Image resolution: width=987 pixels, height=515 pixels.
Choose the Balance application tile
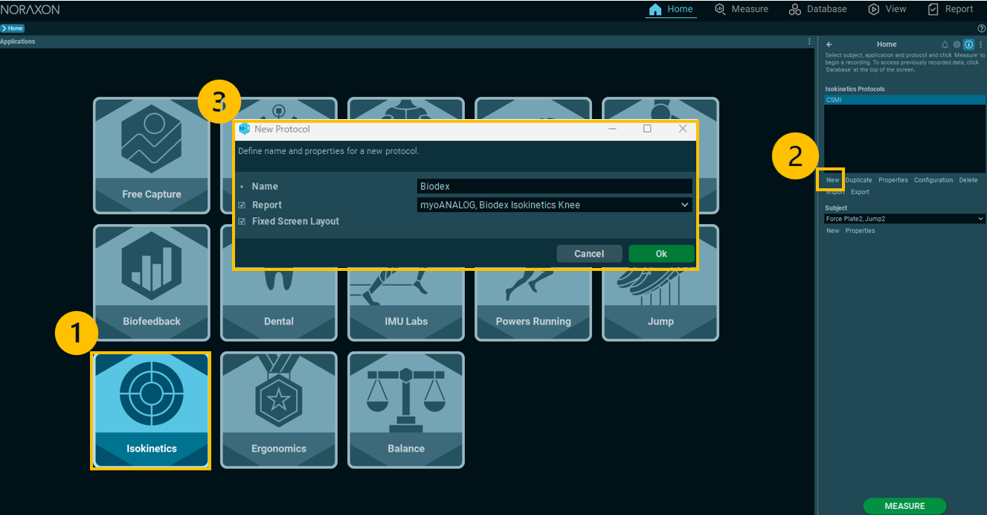[x=406, y=410]
